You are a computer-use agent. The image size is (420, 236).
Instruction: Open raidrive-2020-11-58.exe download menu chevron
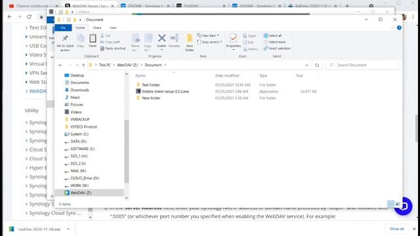pyautogui.click(x=68, y=229)
